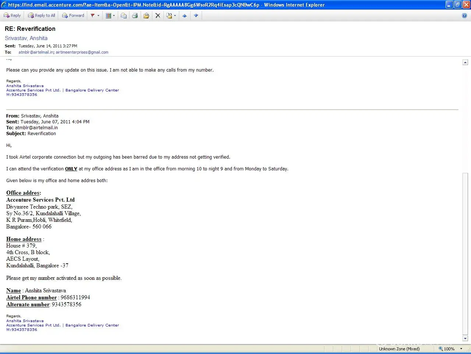Open help via the question mark icon

pos(464,15)
